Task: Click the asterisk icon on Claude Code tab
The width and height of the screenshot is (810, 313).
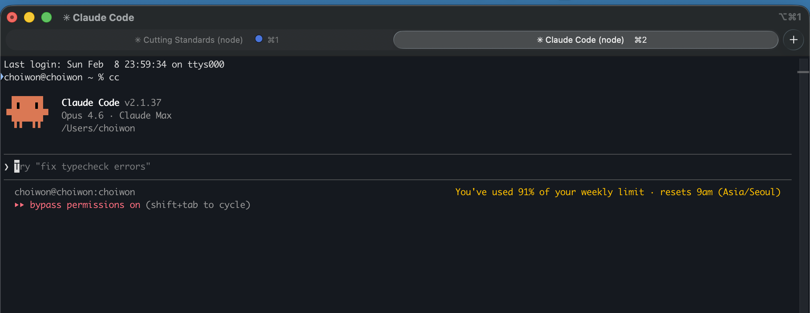Action: pos(540,40)
